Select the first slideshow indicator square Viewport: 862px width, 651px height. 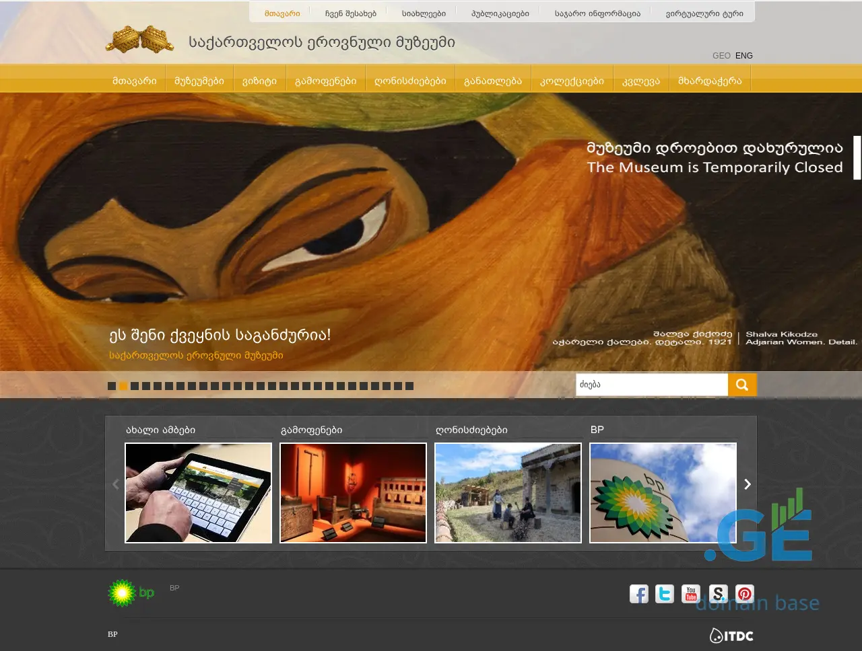112,386
